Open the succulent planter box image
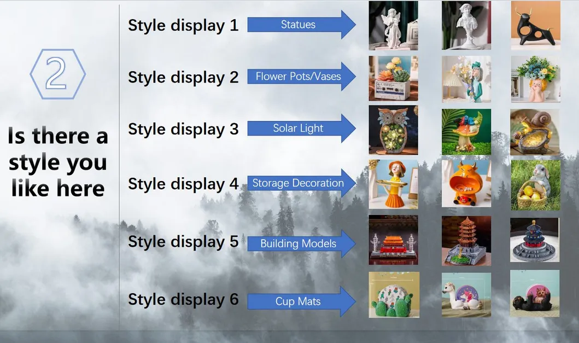Image resolution: width=579 pixels, height=343 pixels. [393, 79]
